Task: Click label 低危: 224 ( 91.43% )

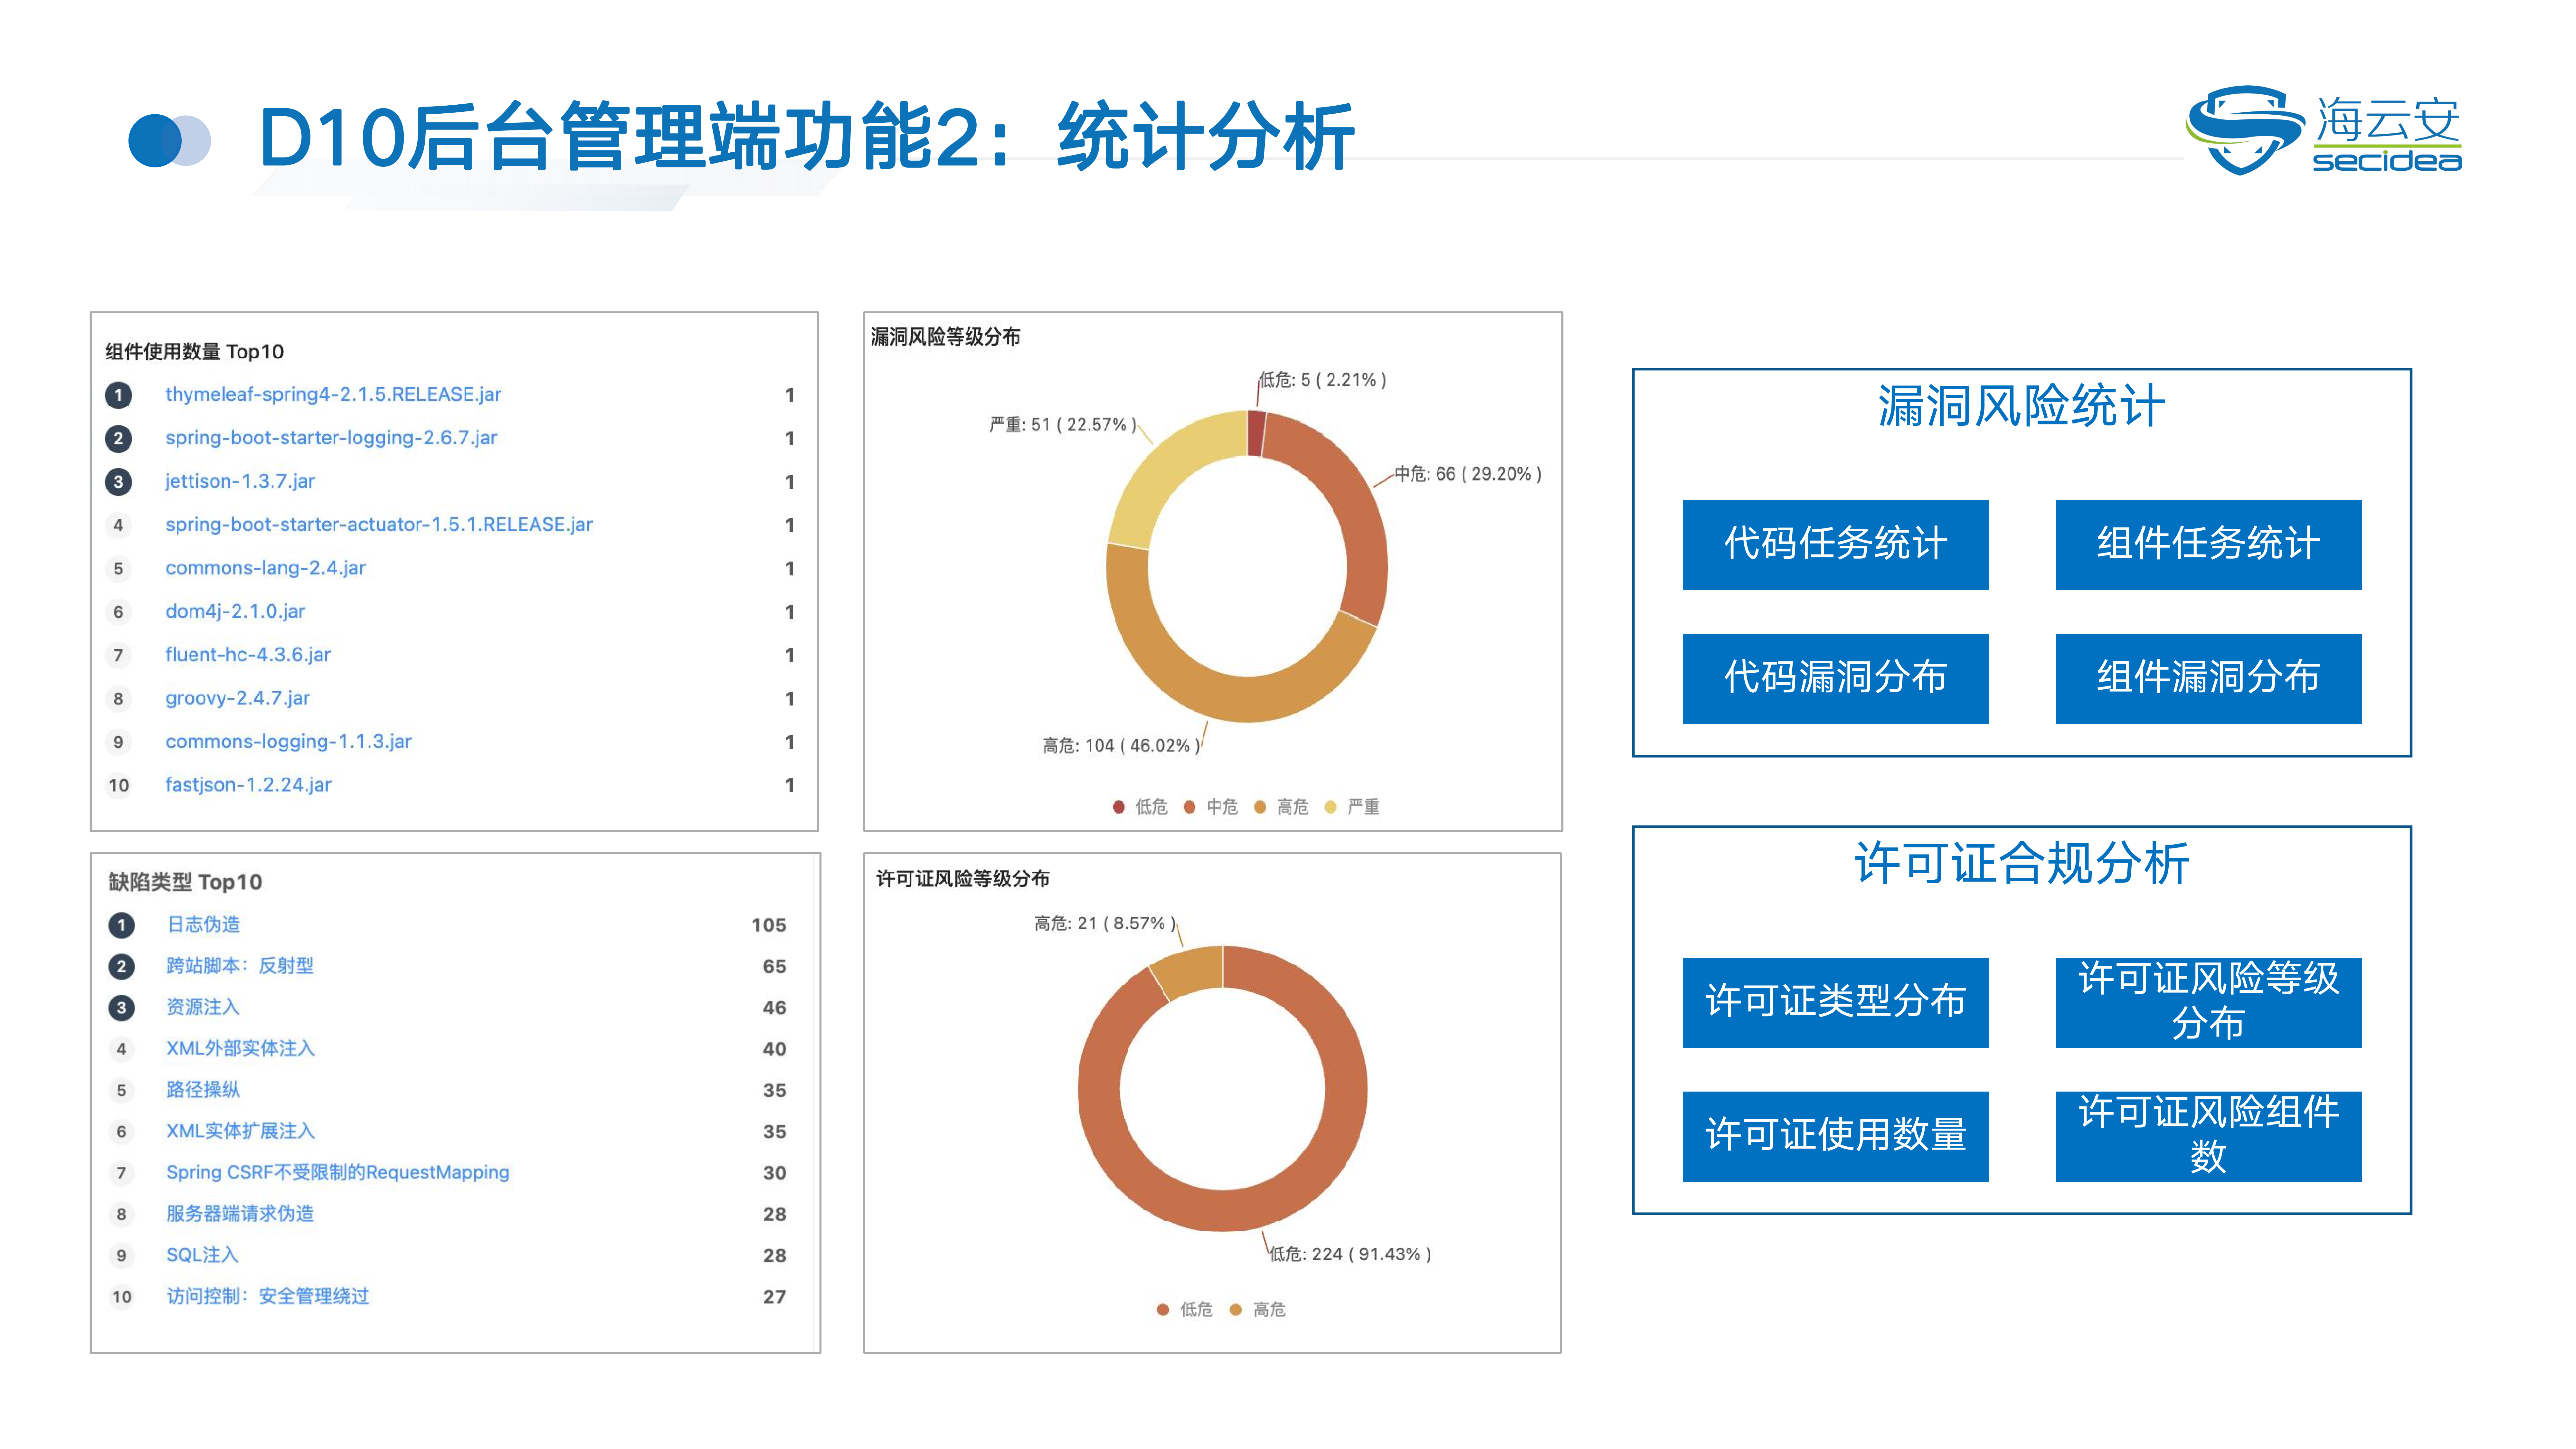Action: pos(1350,1254)
